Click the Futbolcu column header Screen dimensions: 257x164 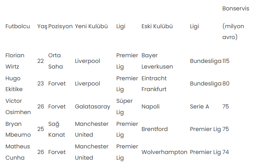pyautogui.click(x=17, y=26)
